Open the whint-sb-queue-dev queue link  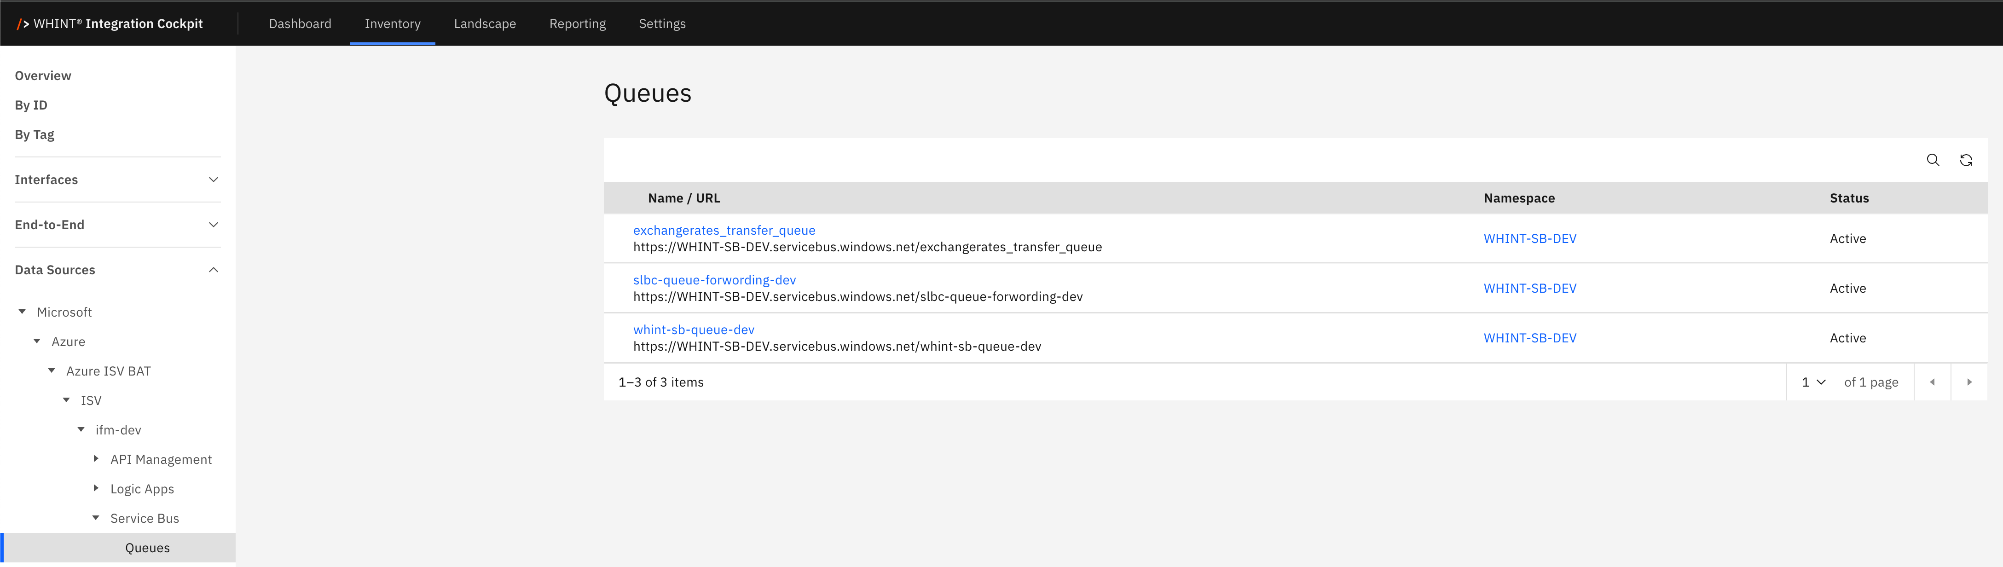click(694, 330)
